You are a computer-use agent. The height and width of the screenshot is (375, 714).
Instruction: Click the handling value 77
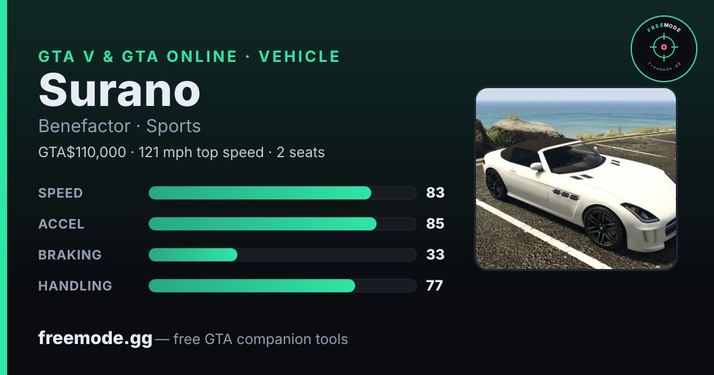[434, 286]
